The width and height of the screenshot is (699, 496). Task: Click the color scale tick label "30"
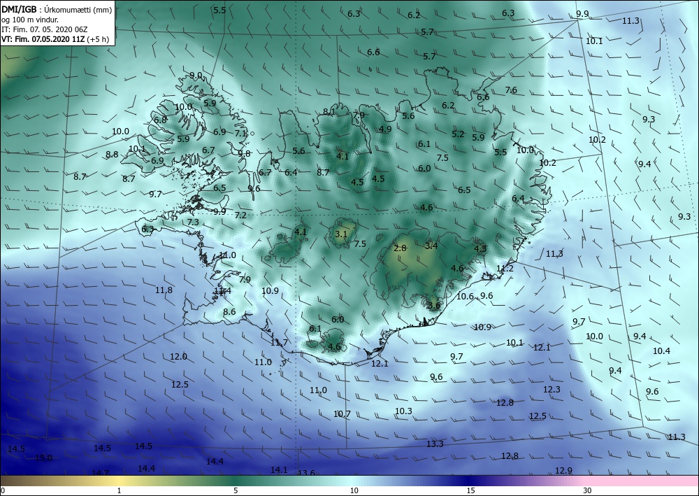tap(588, 490)
